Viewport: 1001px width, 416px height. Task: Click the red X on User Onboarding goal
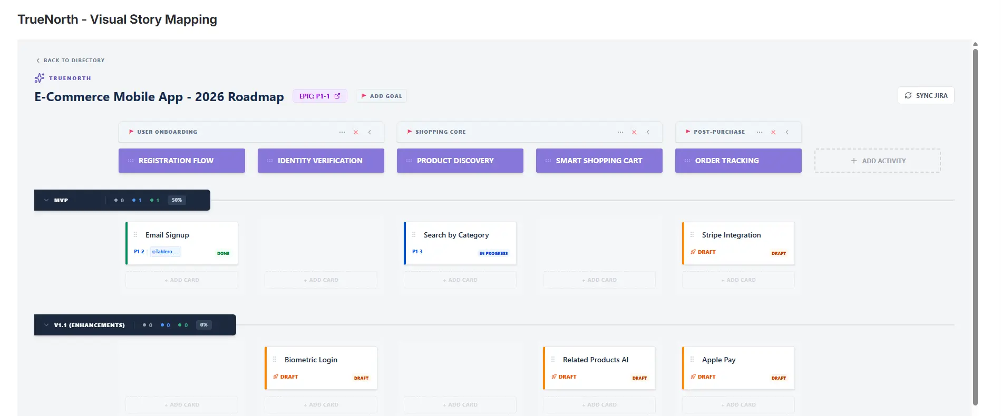coord(356,132)
